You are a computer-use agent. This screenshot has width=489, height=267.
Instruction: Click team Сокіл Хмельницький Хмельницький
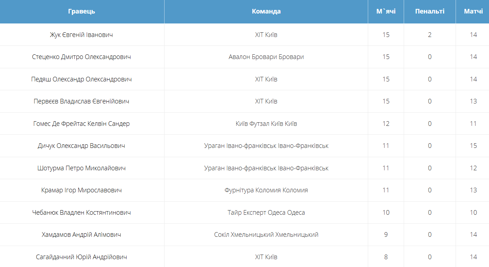pos(266,235)
